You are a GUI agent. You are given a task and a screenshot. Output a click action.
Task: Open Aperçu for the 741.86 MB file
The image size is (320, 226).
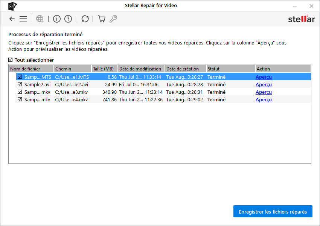[264, 100]
